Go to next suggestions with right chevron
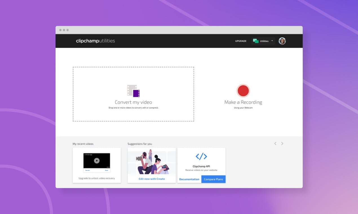Screen dimensions: 358x214 [x=282, y=144]
